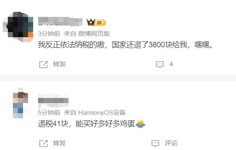Image resolution: width=236 pixels, height=150 pixels.
Task: Open the blurred username of the second post
Action: coord(53,100)
